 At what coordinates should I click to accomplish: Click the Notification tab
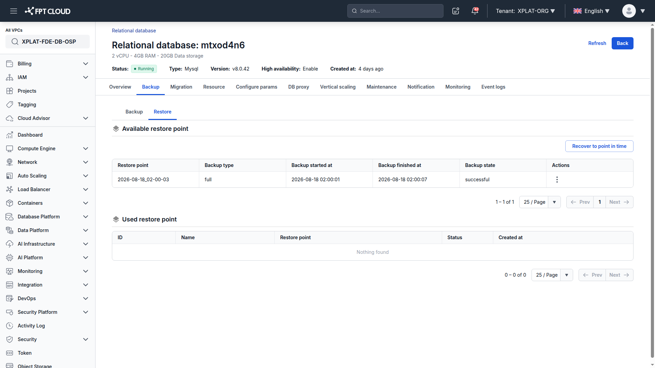click(421, 87)
